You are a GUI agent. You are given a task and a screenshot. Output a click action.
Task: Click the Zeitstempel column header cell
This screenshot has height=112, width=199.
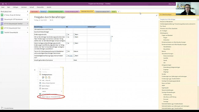[99, 27]
